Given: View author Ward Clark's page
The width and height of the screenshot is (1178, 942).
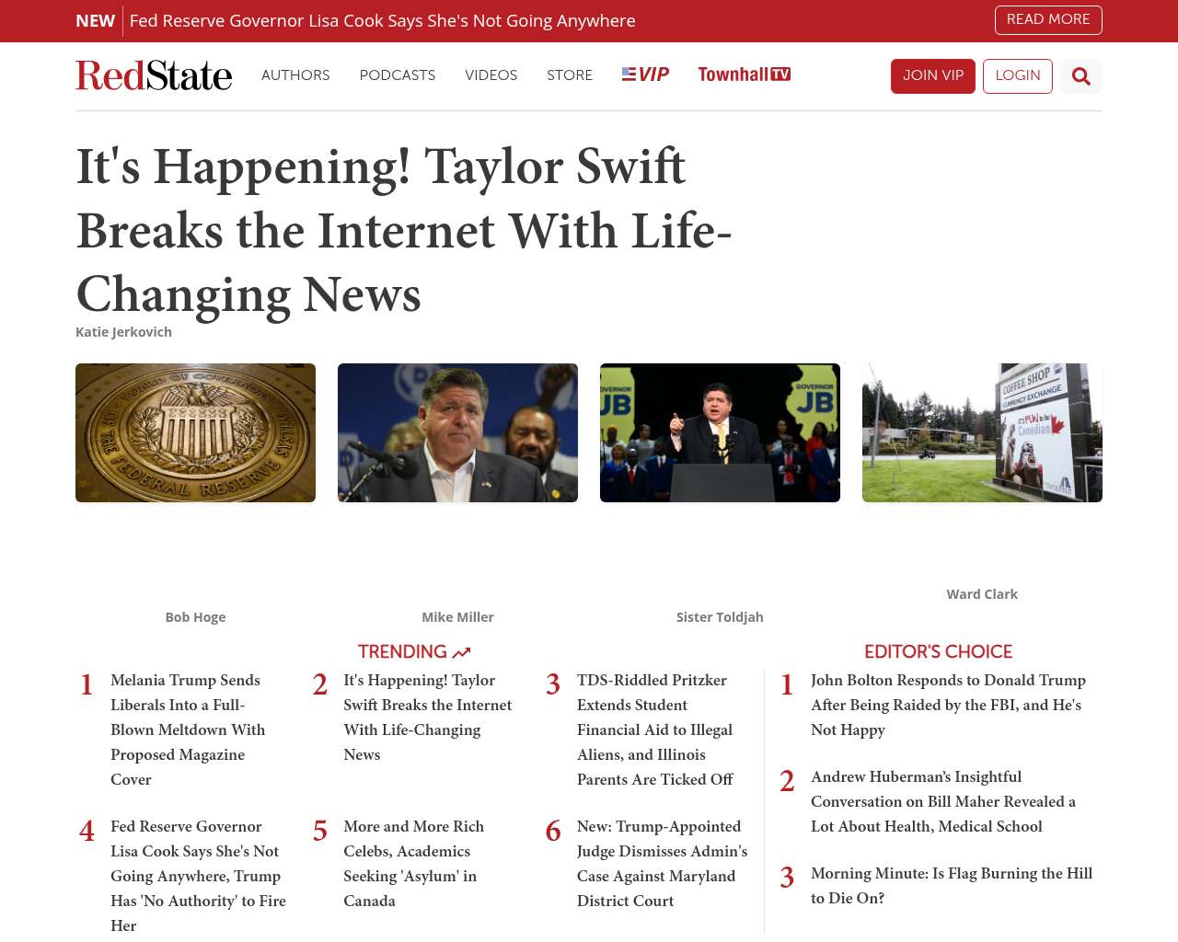Looking at the screenshot, I should pos(982,594).
